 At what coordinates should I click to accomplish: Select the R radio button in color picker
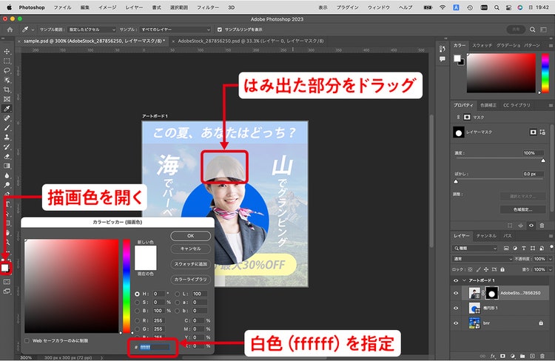coord(138,320)
